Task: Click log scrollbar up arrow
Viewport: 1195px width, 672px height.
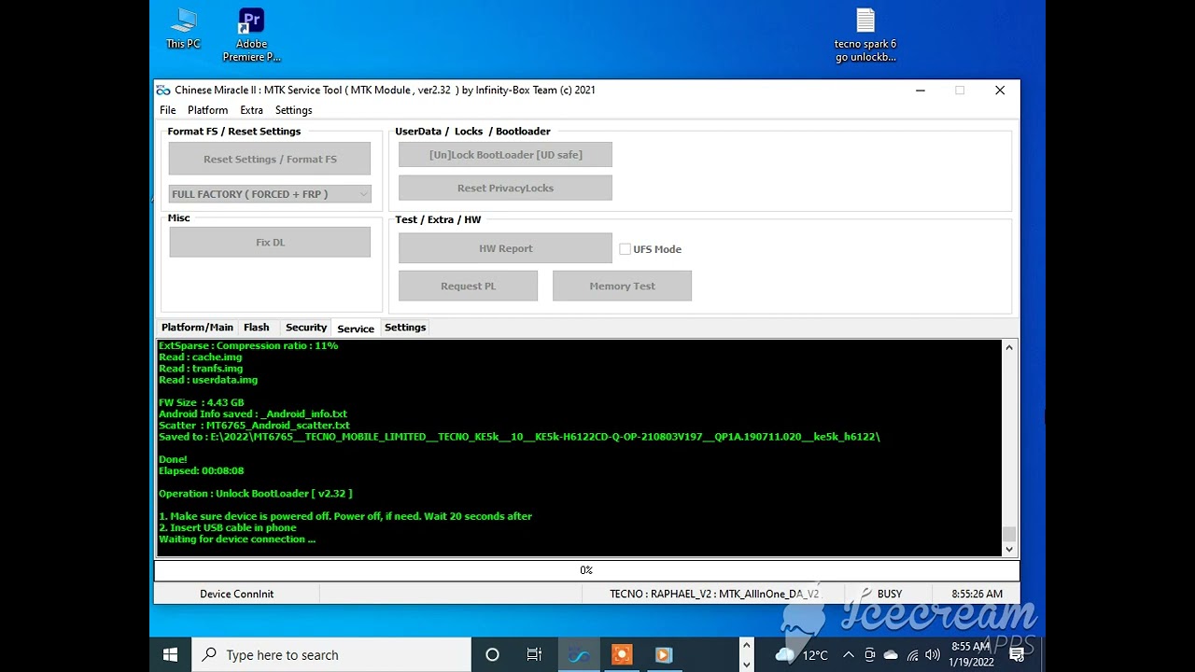Action: [x=1008, y=348]
